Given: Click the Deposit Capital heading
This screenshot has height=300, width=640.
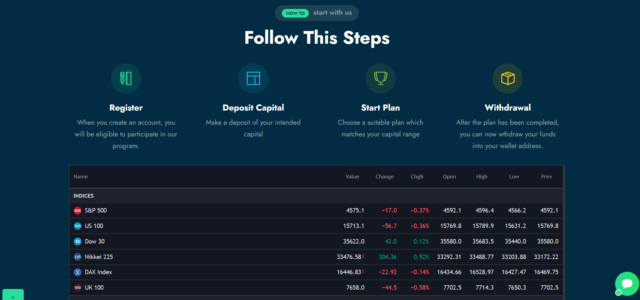Looking at the screenshot, I should 253,108.
